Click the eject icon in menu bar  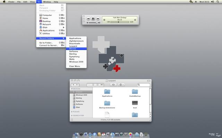196,2
